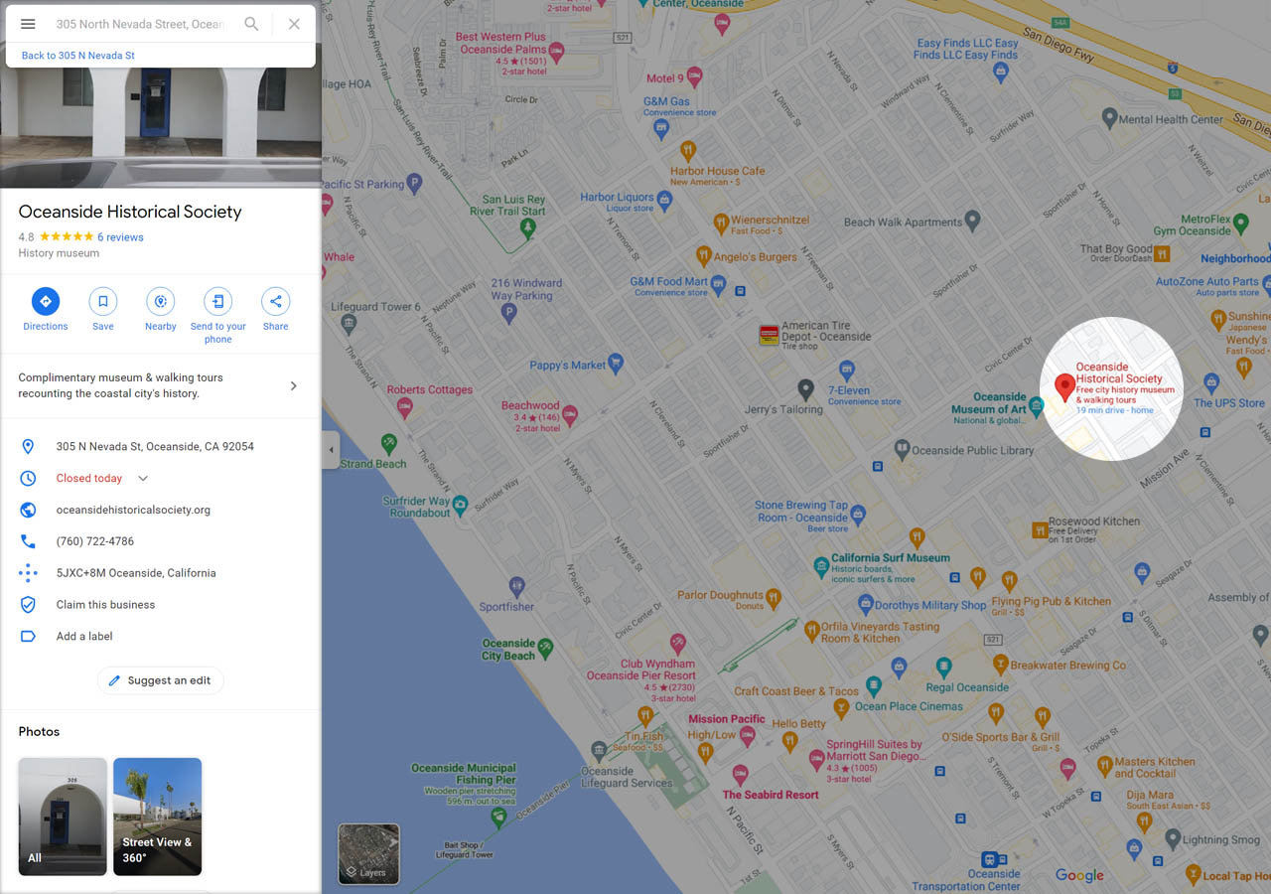Click the museum header photo
The width and height of the screenshot is (1271, 894).
161,127
